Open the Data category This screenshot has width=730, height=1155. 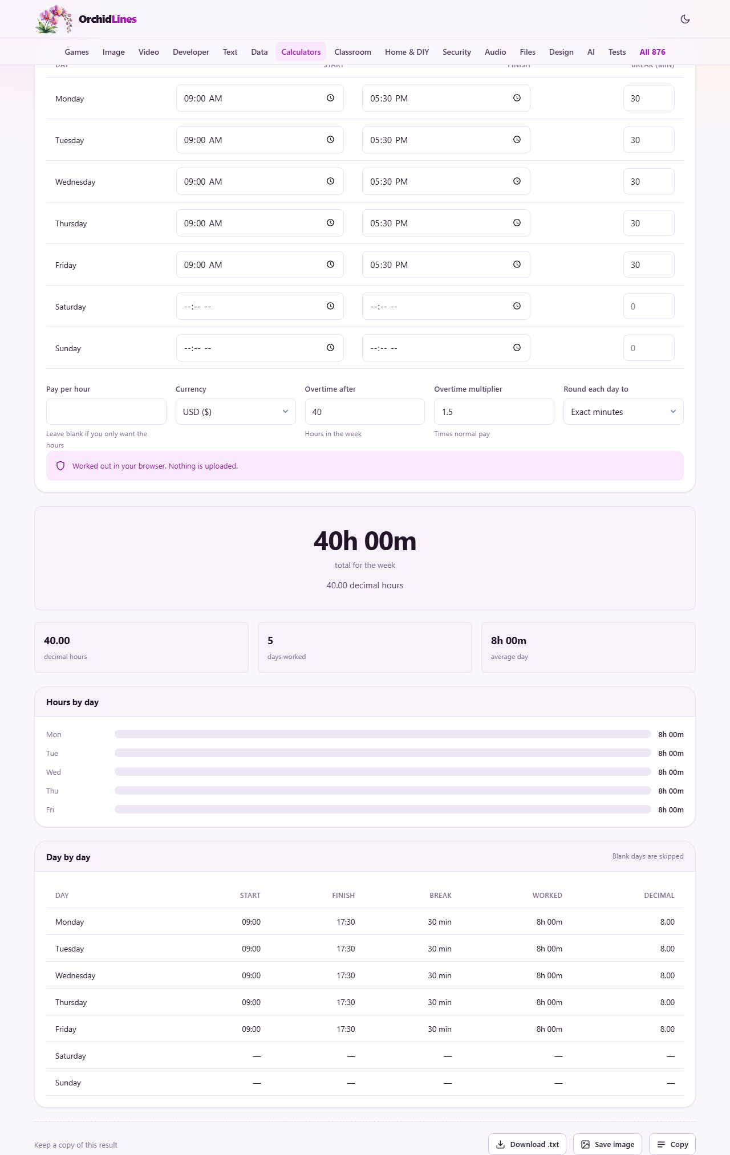point(259,52)
